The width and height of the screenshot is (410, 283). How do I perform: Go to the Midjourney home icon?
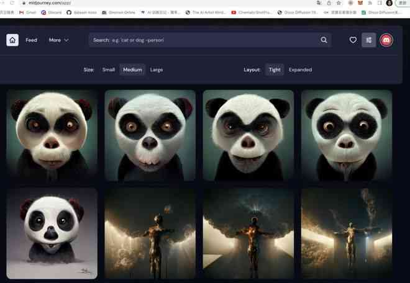click(x=12, y=40)
